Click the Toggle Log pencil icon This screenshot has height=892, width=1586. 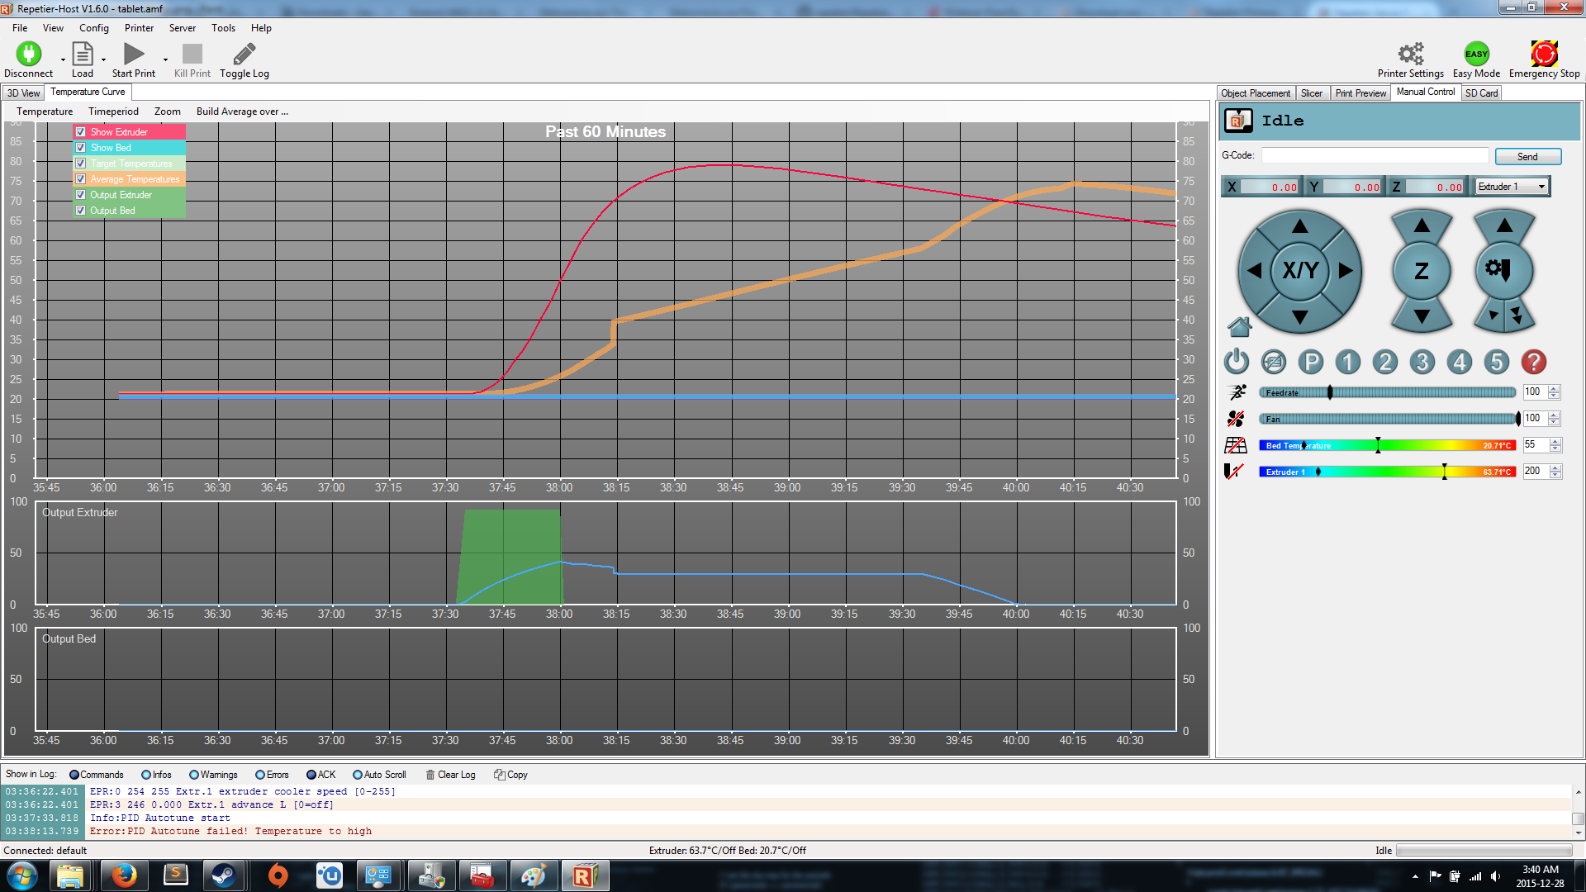[x=244, y=55]
